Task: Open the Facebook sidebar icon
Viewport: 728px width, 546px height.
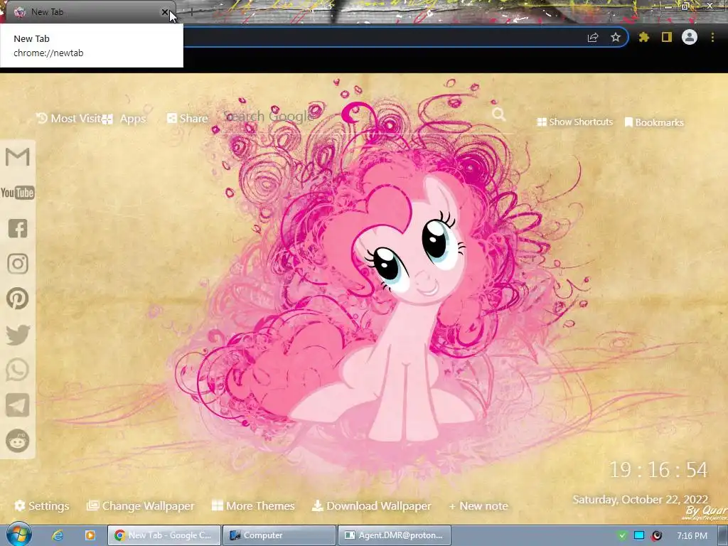Action: [18, 228]
